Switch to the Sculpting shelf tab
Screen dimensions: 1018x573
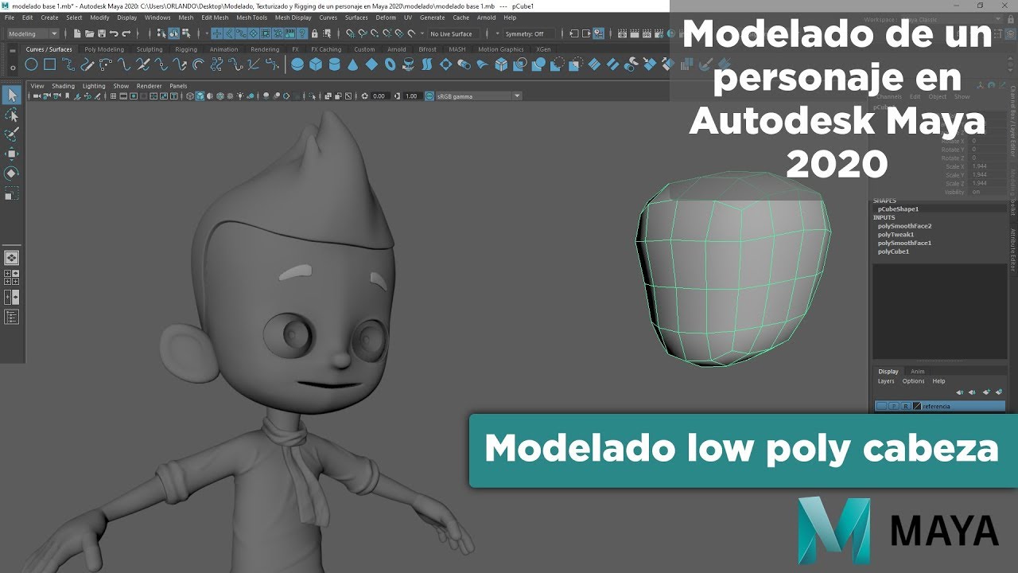(x=150, y=49)
